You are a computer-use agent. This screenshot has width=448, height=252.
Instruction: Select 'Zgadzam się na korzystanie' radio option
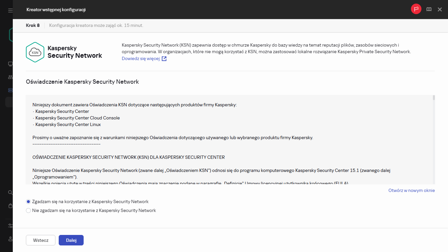(28, 201)
